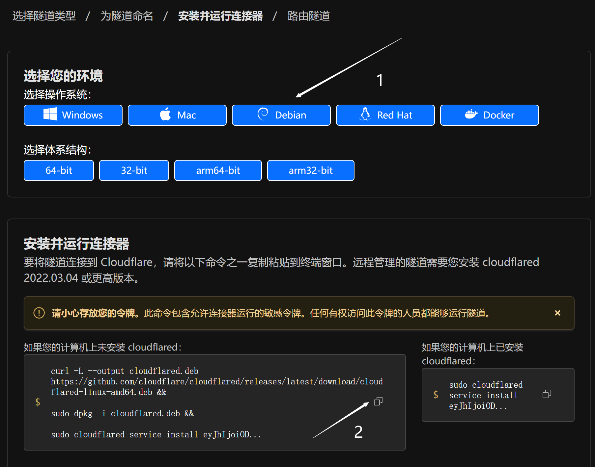The image size is (595, 467).
Task: Choose the Docker environment button
Action: [x=490, y=115]
